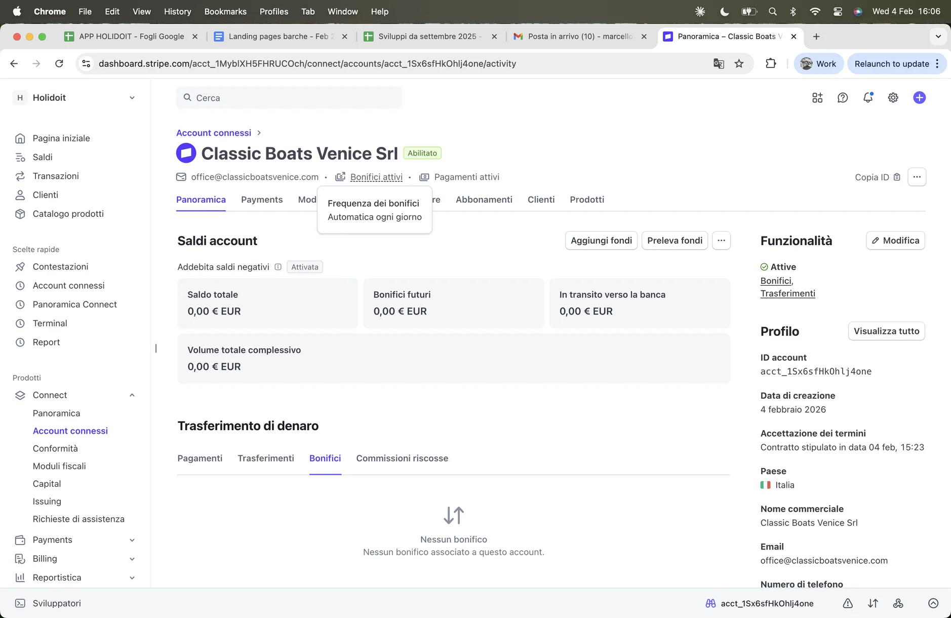Screen dimensions: 951x618
Task: Expand the Billing sidebar section
Action: tap(132, 559)
